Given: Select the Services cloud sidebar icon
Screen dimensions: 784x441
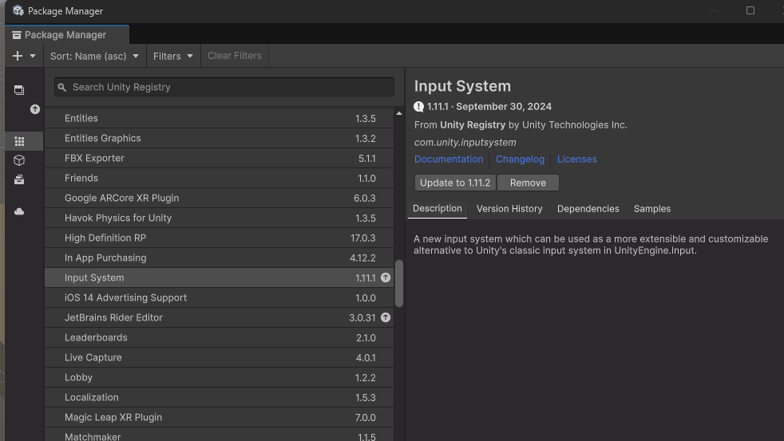Looking at the screenshot, I should coord(19,212).
